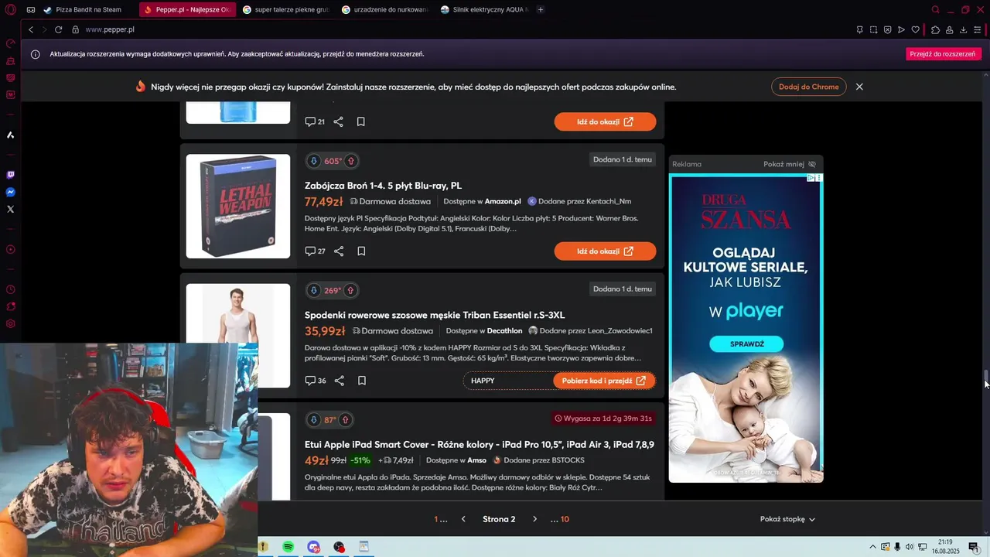Click the page vertical scrollbar thumb
The image size is (990, 557).
point(986,378)
